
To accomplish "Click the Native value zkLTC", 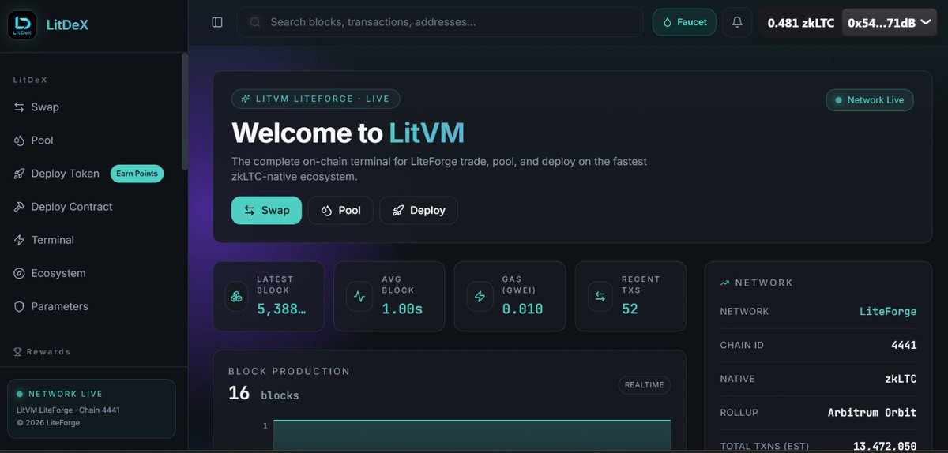I will [901, 379].
